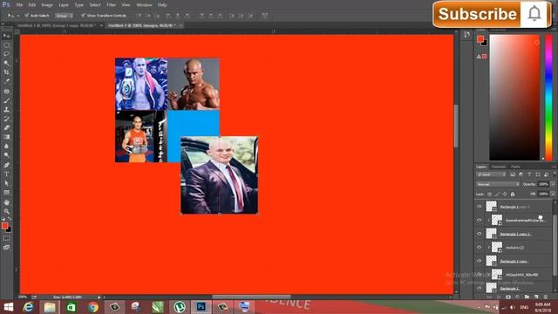
Task: Open Windows Start button
Action: pos(8,307)
